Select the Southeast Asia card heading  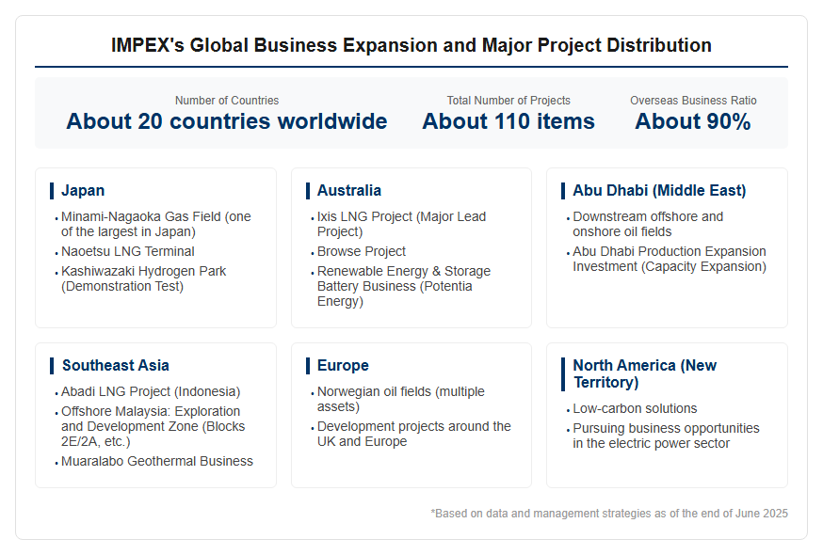(x=116, y=366)
